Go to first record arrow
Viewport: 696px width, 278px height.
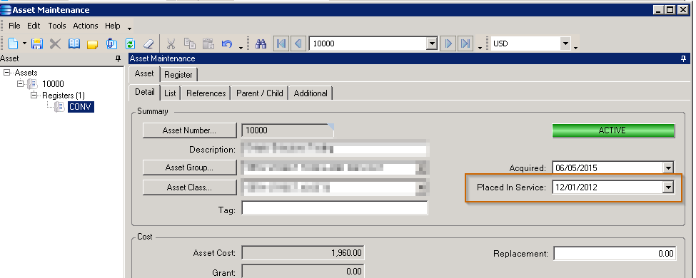pyautogui.click(x=281, y=43)
